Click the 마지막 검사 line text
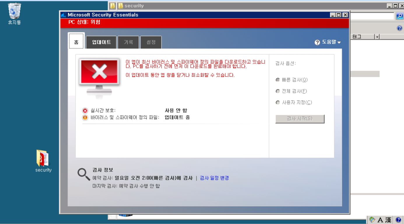 (126, 186)
